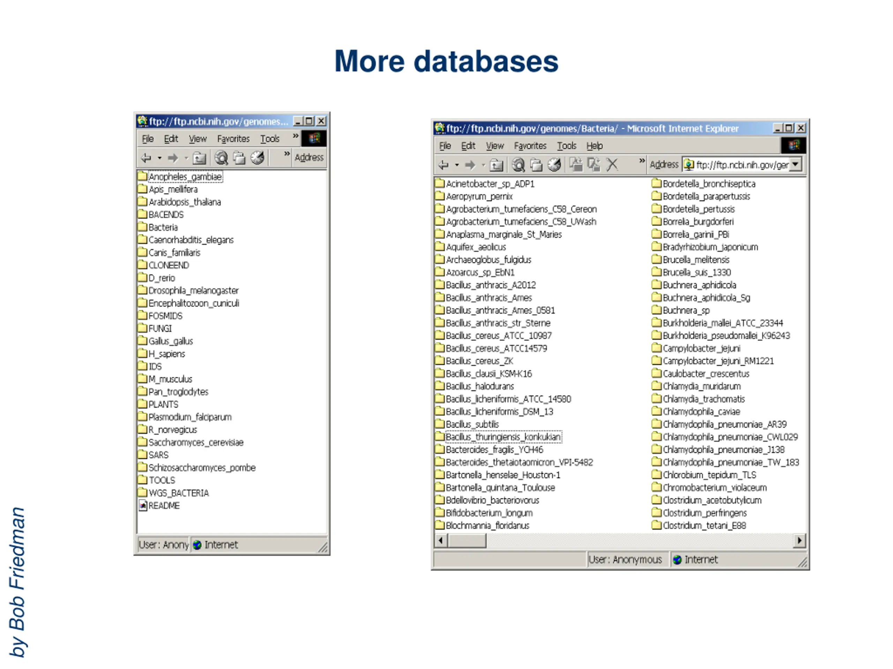Image resolution: width=893 pixels, height=669 pixels.
Task: Select the README file icon
Action: click(x=143, y=505)
